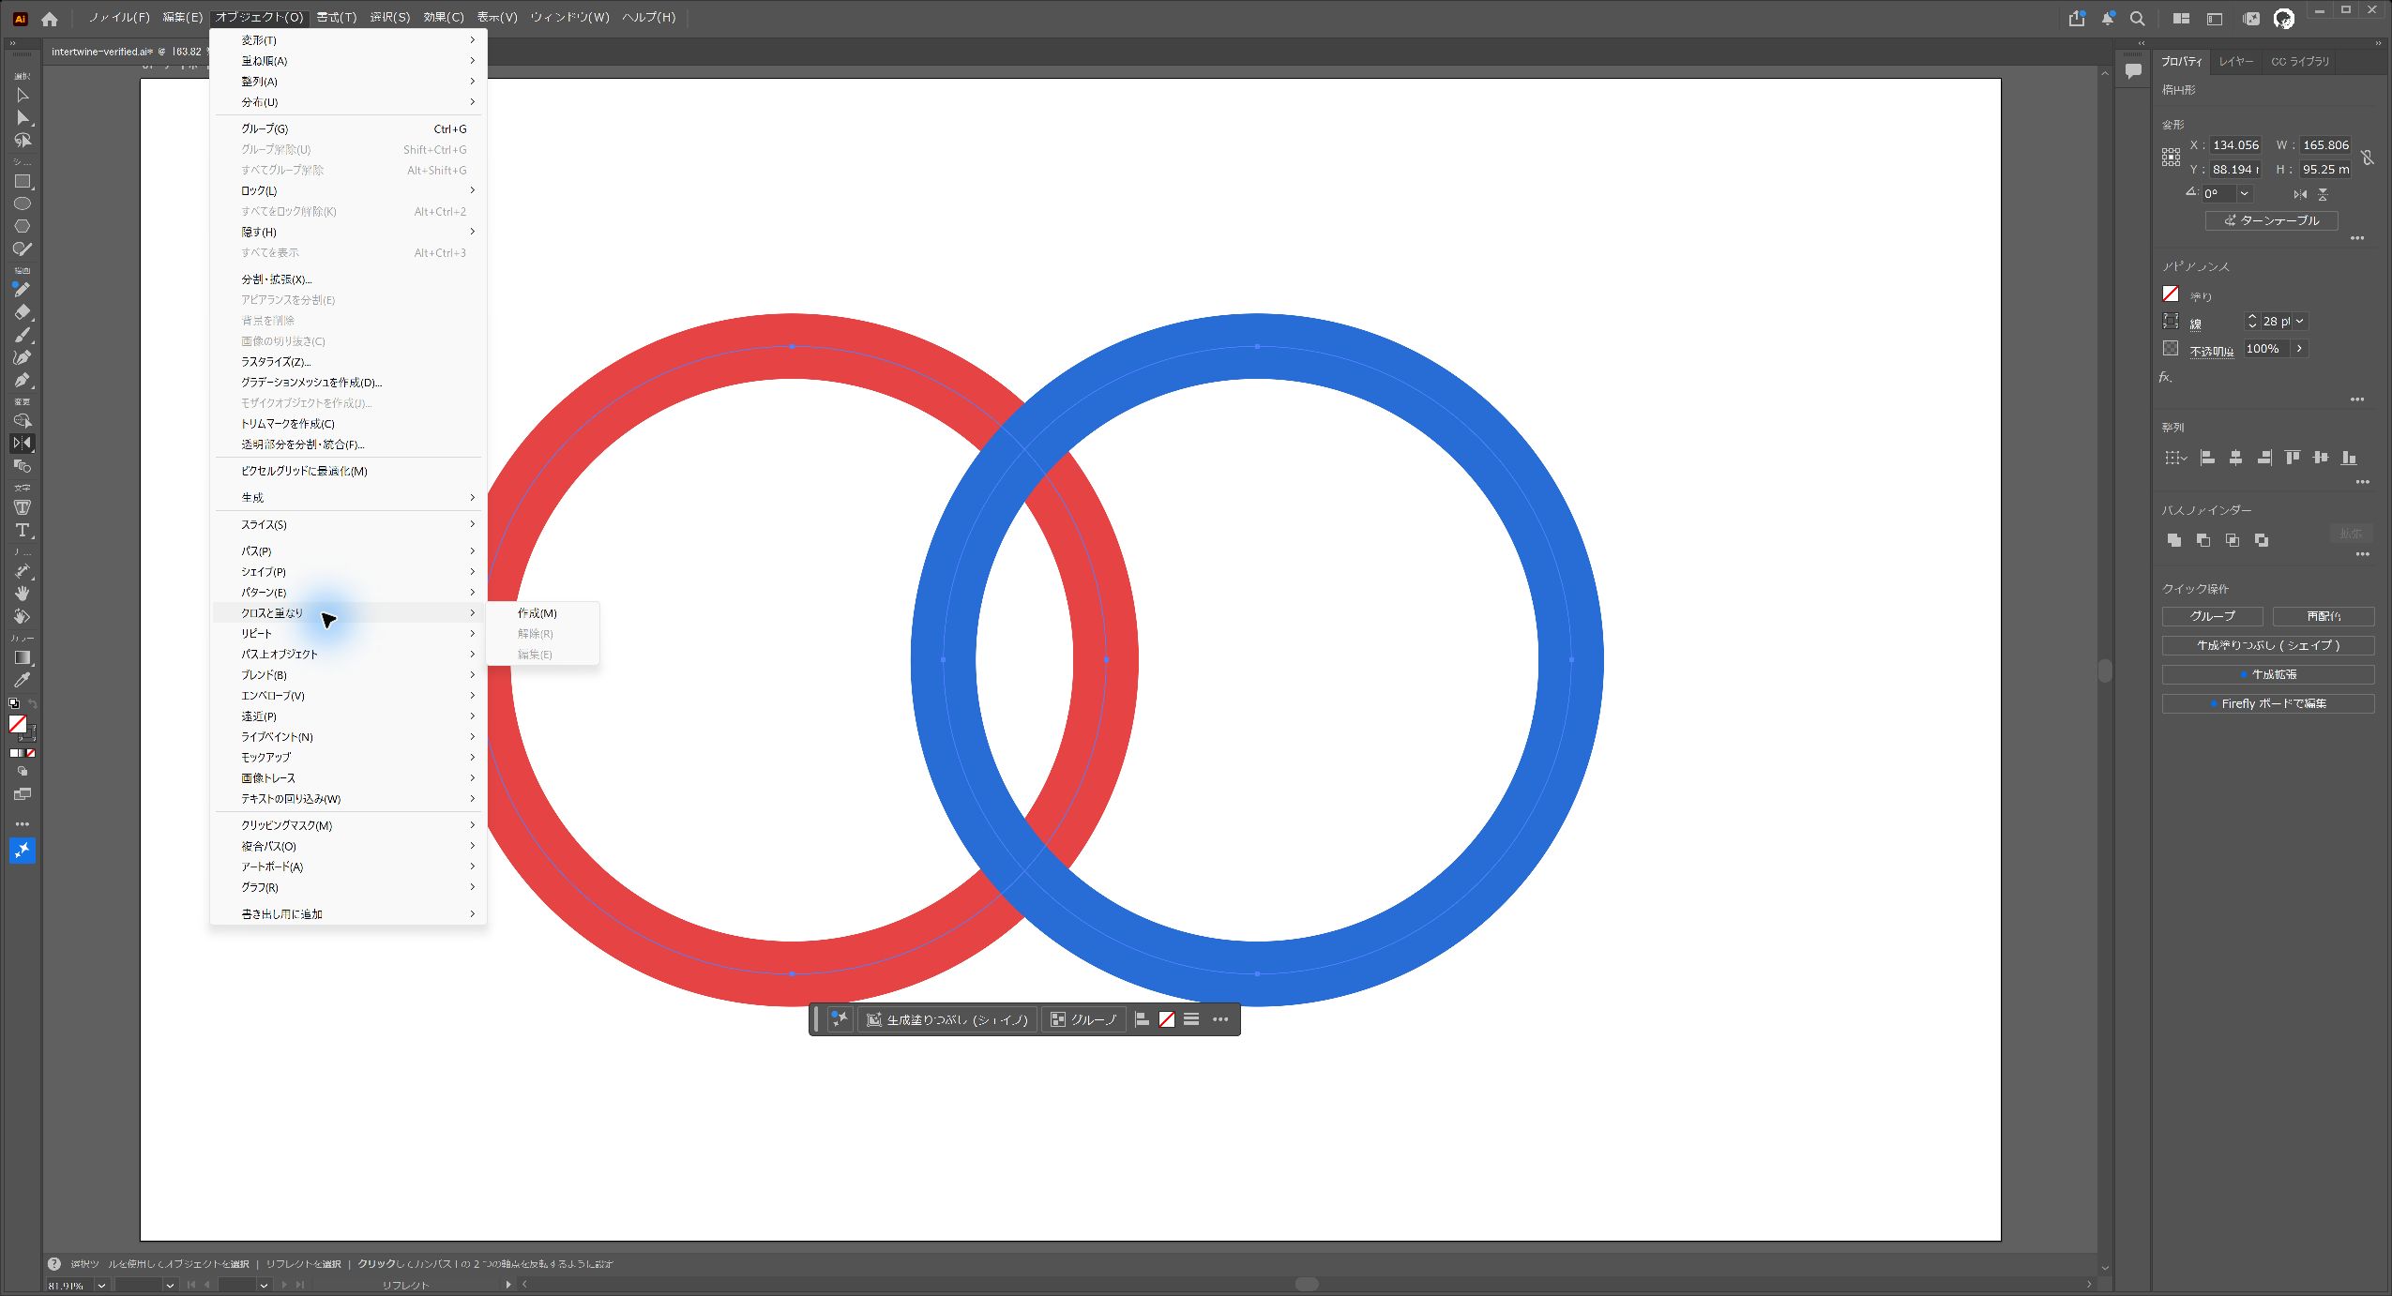Choose 作成(M) in the submenu
Image resolution: width=2392 pixels, height=1296 pixels.
click(542, 613)
